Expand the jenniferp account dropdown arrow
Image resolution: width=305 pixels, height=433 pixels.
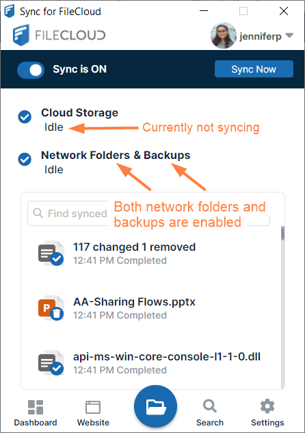coord(289,36)
